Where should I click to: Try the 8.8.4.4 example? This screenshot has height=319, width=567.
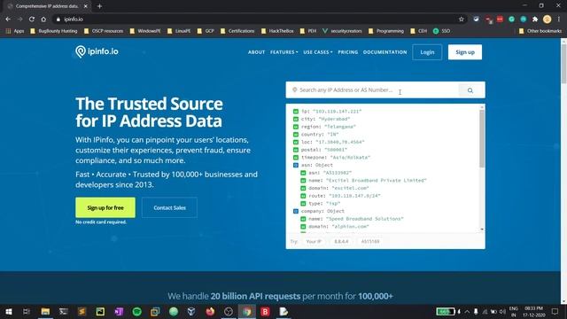point(341,241)
